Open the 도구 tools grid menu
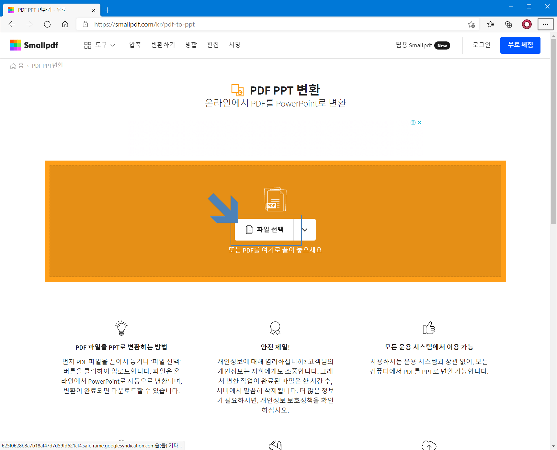Screen dimensions: 557x450 [x=99, y=45]
